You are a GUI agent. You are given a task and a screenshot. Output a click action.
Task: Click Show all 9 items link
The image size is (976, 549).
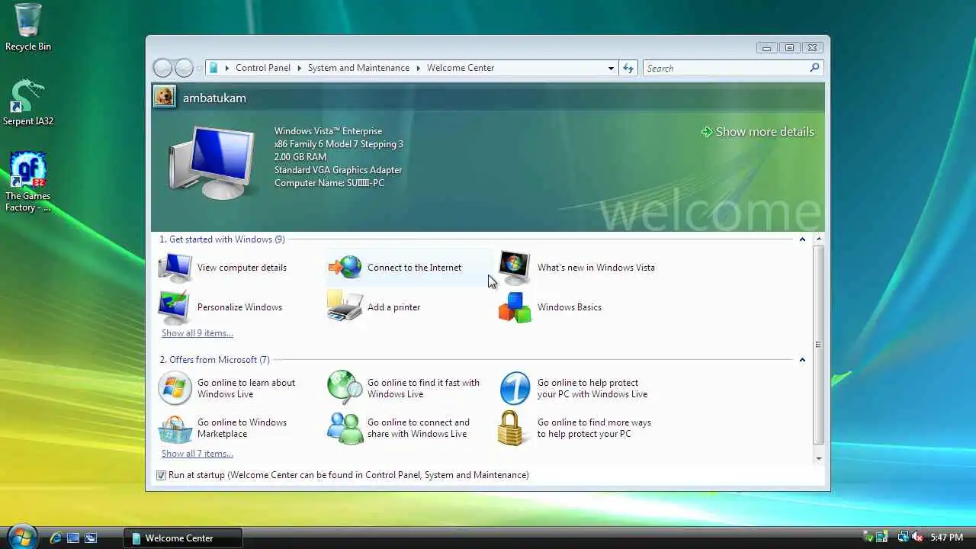pyautogui.click(x=197, y=333)
